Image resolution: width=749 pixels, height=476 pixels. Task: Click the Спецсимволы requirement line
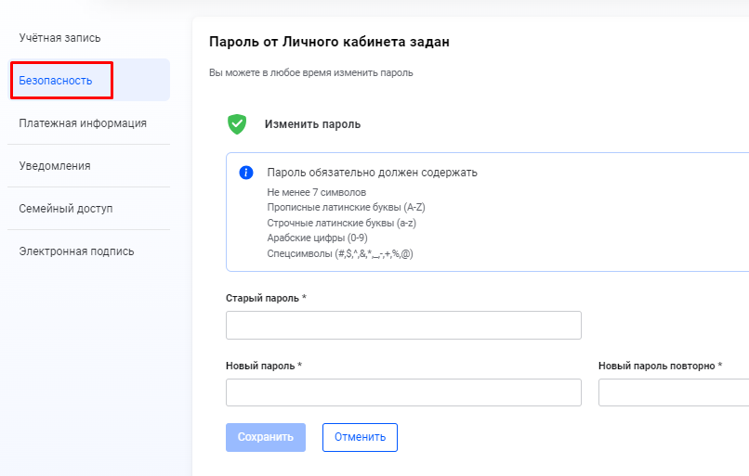point(340,253)
